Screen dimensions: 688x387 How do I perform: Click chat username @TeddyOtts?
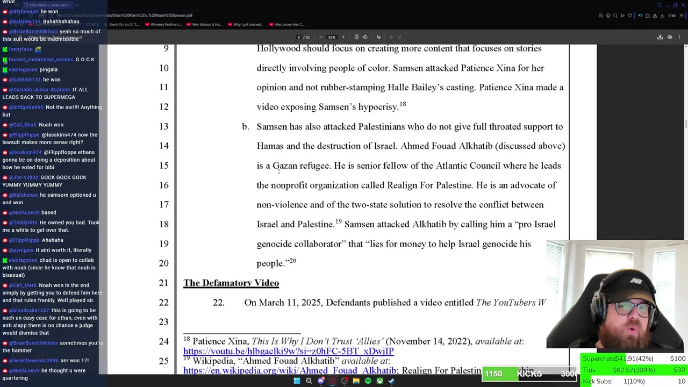click(x=23, y=223)
